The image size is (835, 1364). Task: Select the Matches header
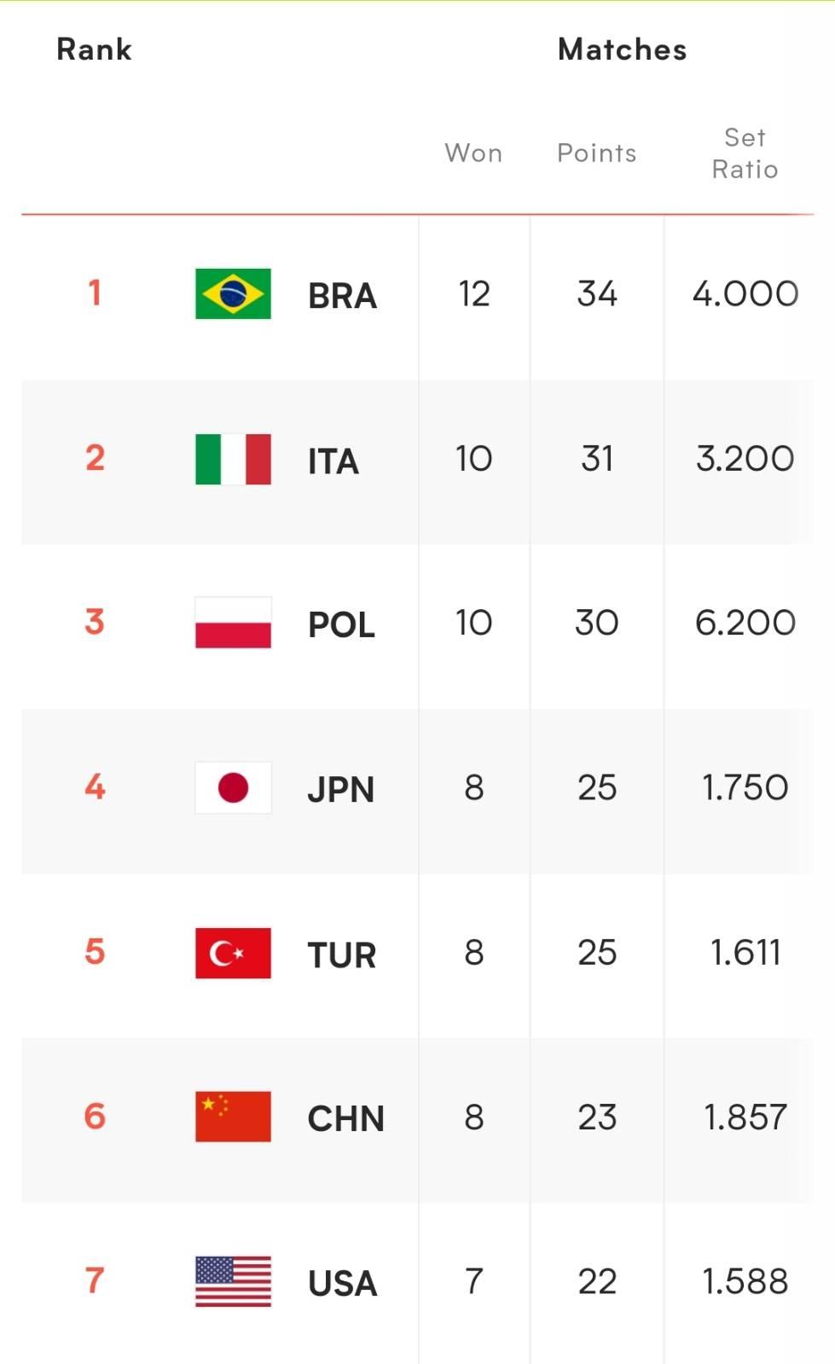[622, 49]
